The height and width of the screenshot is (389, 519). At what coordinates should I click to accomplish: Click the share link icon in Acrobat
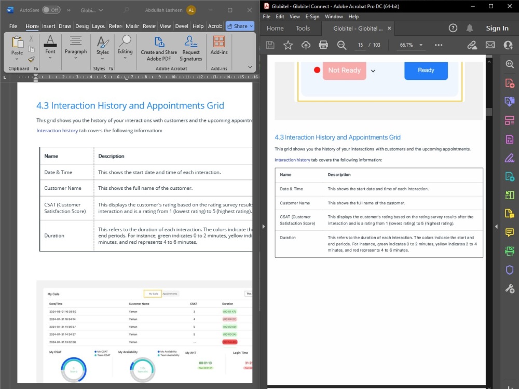472,45
